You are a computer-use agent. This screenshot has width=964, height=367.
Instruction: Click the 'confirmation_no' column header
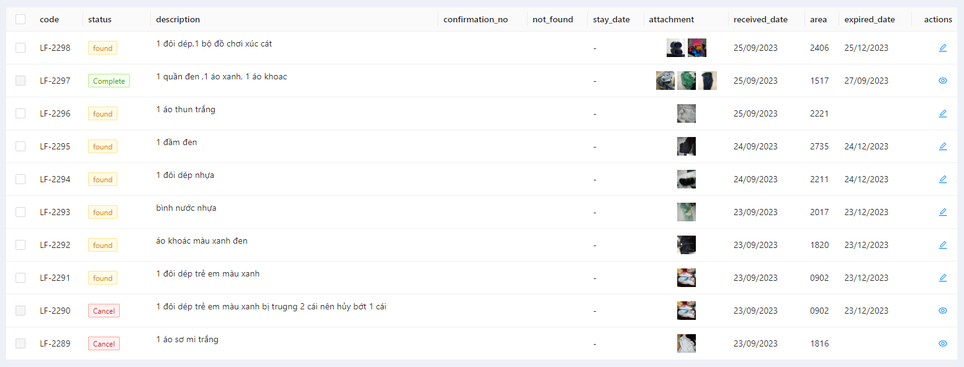475,19
